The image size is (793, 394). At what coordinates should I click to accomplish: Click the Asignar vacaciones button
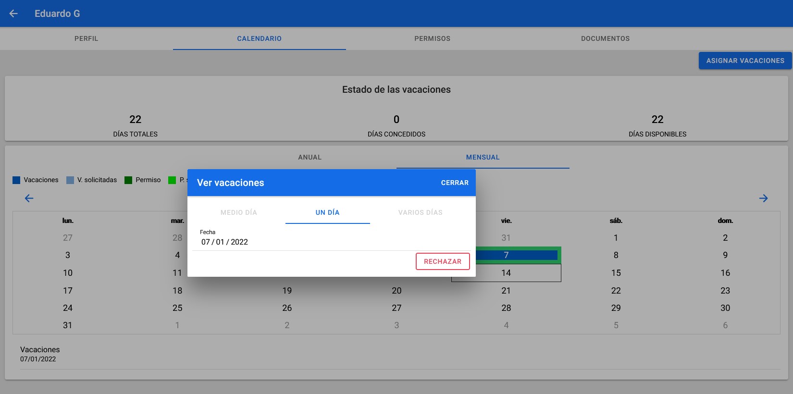[x=745, y=61]
